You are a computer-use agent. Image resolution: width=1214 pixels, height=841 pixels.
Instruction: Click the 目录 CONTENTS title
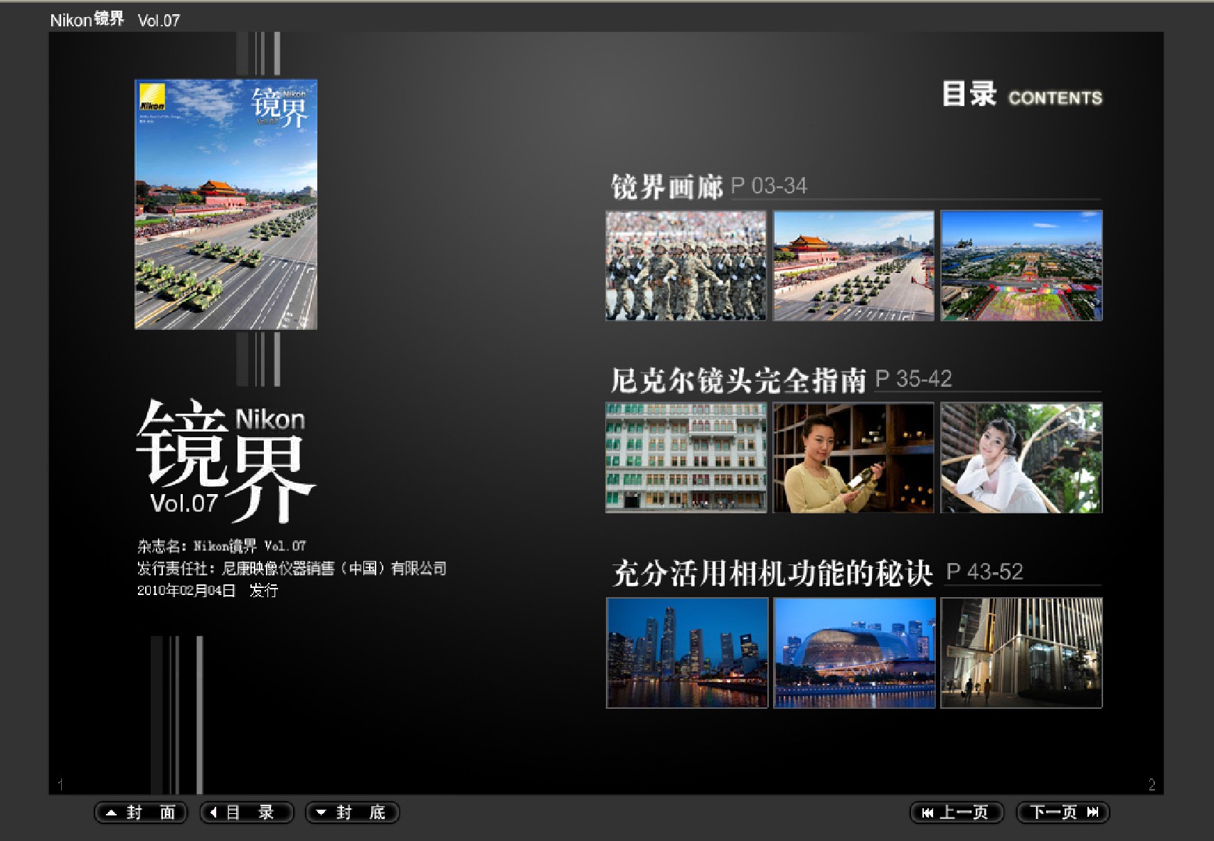(1022, 95)
